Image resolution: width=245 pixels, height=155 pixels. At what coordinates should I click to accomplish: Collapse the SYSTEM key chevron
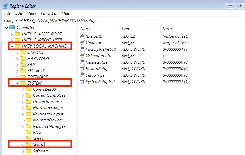[x=17, y=83]
